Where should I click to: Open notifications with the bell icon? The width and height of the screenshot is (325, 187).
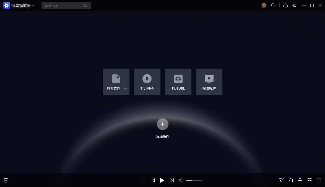(273, 6)
